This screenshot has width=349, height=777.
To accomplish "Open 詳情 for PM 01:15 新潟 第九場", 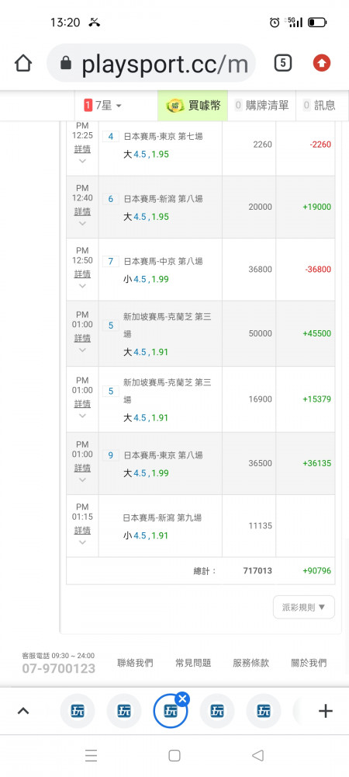I will click(82, 530).
